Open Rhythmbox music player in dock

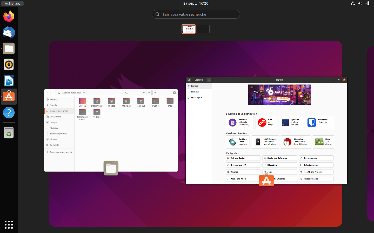[9, 64]
